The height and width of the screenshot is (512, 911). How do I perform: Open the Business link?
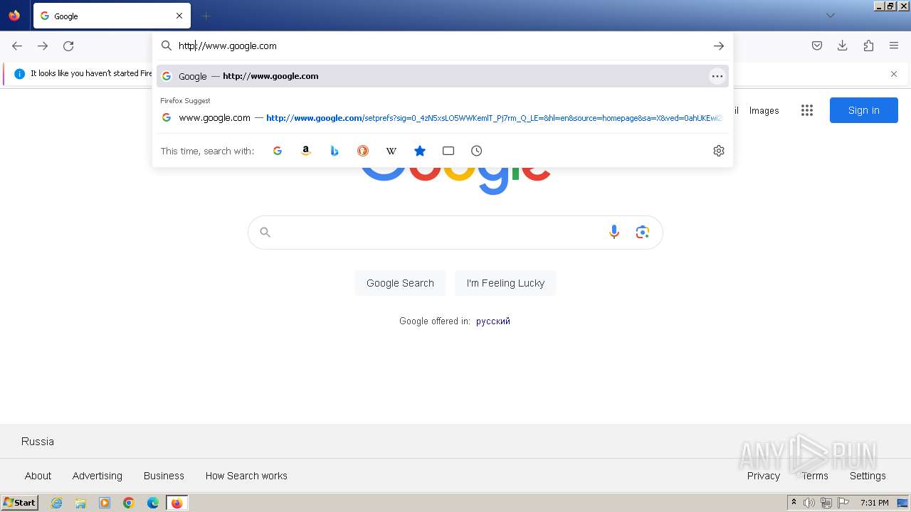pos(164,476)
